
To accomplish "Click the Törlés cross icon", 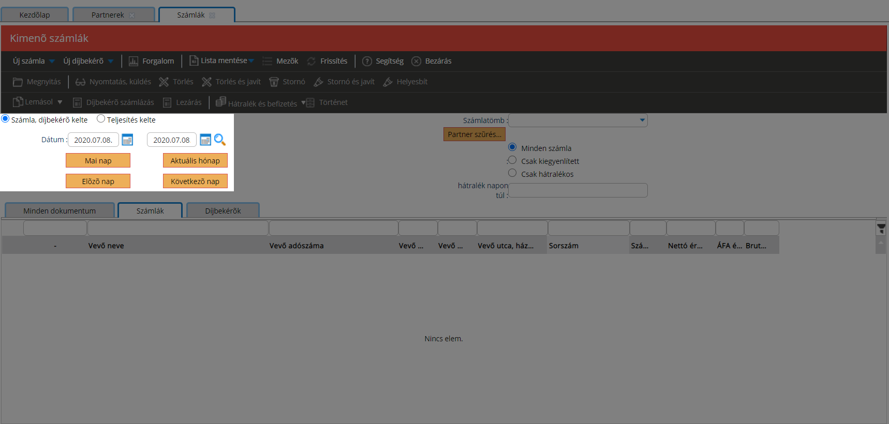I will 164,82.
